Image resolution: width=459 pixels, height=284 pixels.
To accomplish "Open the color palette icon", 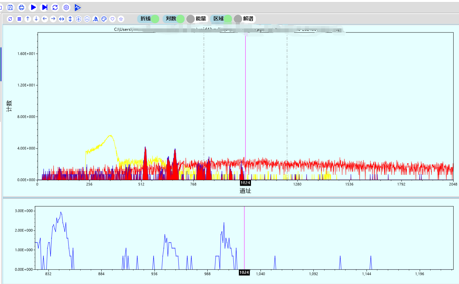I will click(x=104, y=19).
